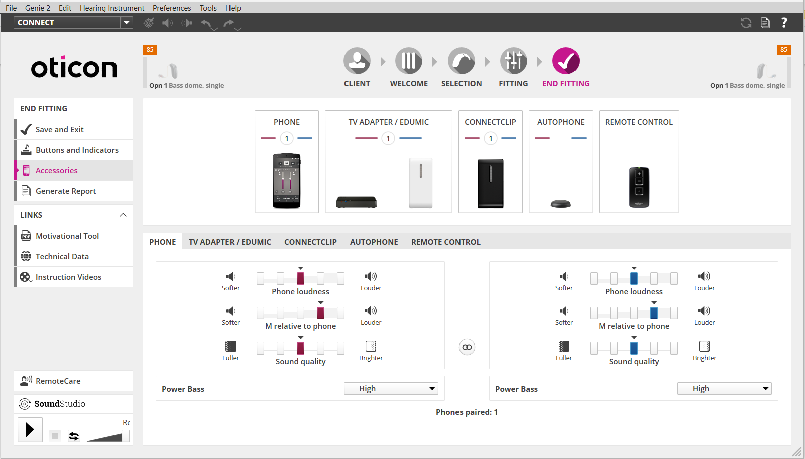Switch to the REMOTE CONTROL tab

point(446,242)
